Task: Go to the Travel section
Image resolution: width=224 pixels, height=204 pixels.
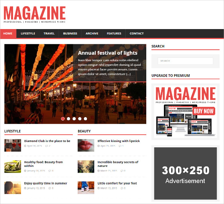Action: click(x=49, y=34)
